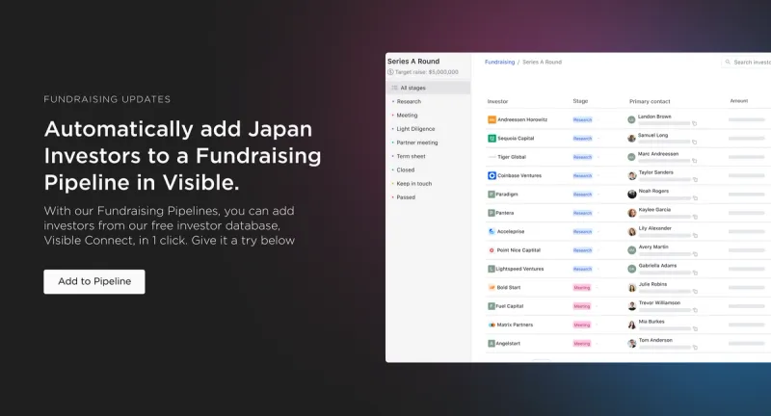Click the Lightspeed Ventures logo icon
Image resolution: width=771 pixels, height=416 pixels.
(x=492, y=269)
